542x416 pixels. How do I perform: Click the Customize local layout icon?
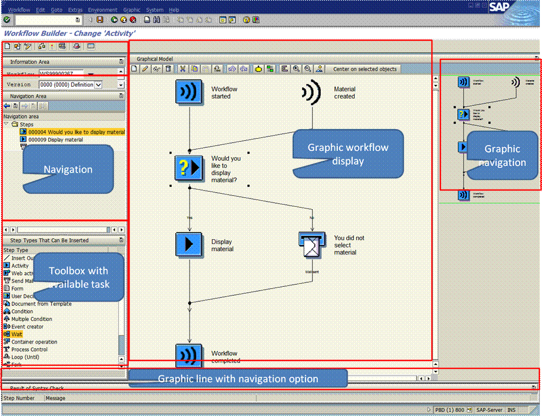256,20
